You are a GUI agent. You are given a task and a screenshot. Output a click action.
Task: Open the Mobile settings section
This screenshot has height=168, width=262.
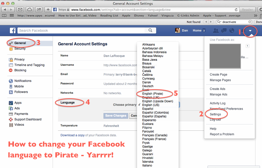[19, 86]
